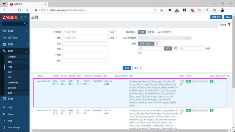Collapse the Zabbix sidebar with double-arrow icon

point(22,17)
